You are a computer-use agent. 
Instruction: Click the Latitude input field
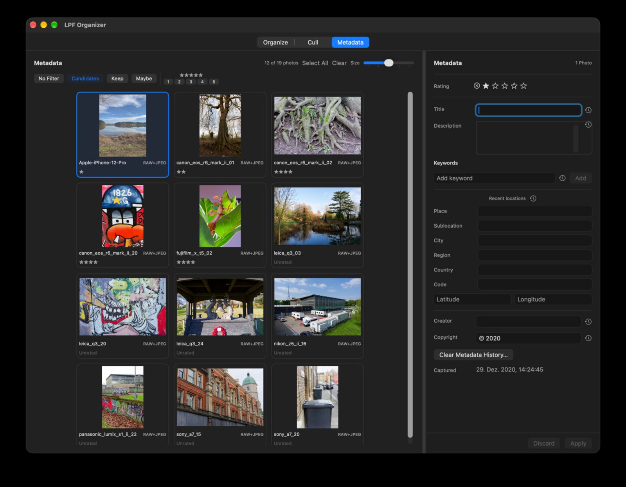click(472, 299)
